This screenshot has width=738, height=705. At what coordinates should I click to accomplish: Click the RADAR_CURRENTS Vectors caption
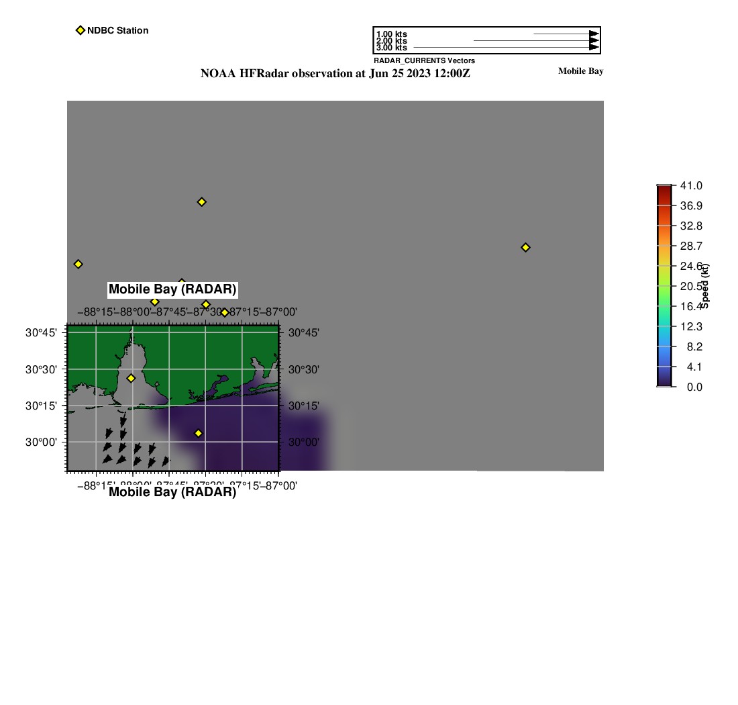pyautogui.click(x=424, y=60)
